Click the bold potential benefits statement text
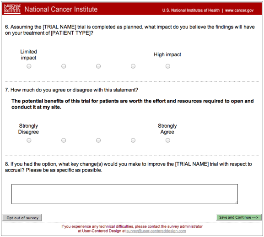This screenshot has height=237, width=264. [x=133, y=104]
